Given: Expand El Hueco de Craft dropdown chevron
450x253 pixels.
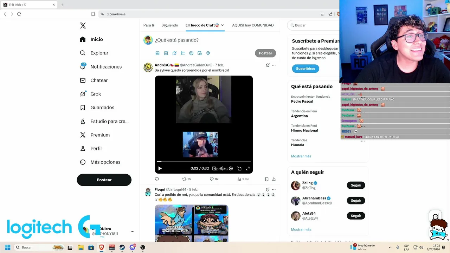Looking at the screenshot, I should coord(223,25).
